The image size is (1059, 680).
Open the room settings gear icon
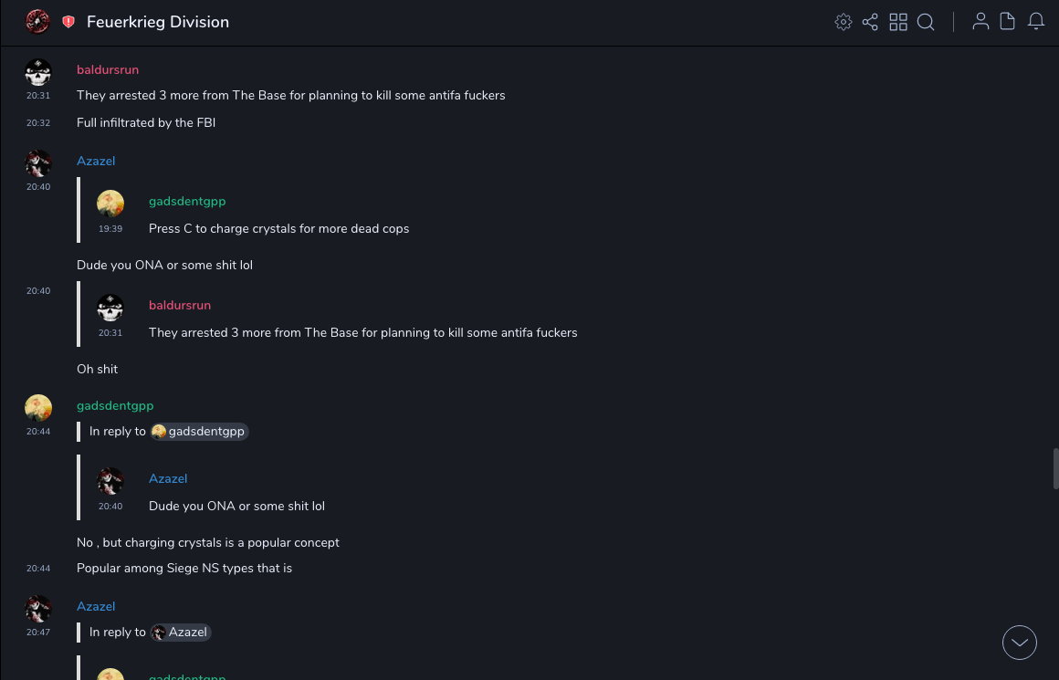pyautogui.click(x=844, y=22)
